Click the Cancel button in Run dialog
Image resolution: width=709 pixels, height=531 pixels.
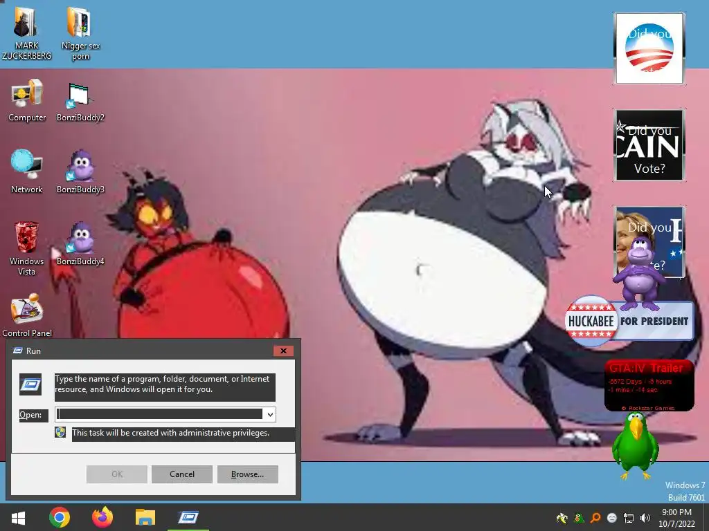pyautogui.click(x=182, y=474)
